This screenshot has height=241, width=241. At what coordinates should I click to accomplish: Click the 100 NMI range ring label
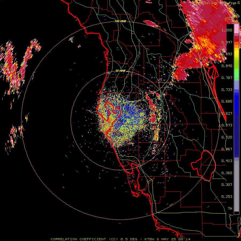tap(120, 21)
